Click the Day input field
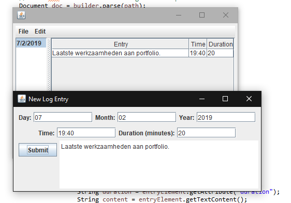The height and width of the screenshot is (203, 291). [63, 117]
